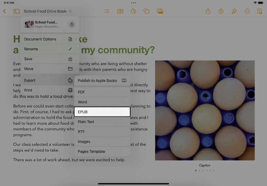Tap the back chevron to leave the document

(5, 11)
